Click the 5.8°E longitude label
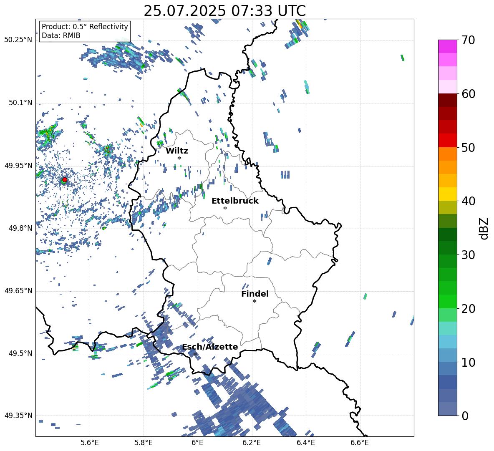 tap(144, 443)
